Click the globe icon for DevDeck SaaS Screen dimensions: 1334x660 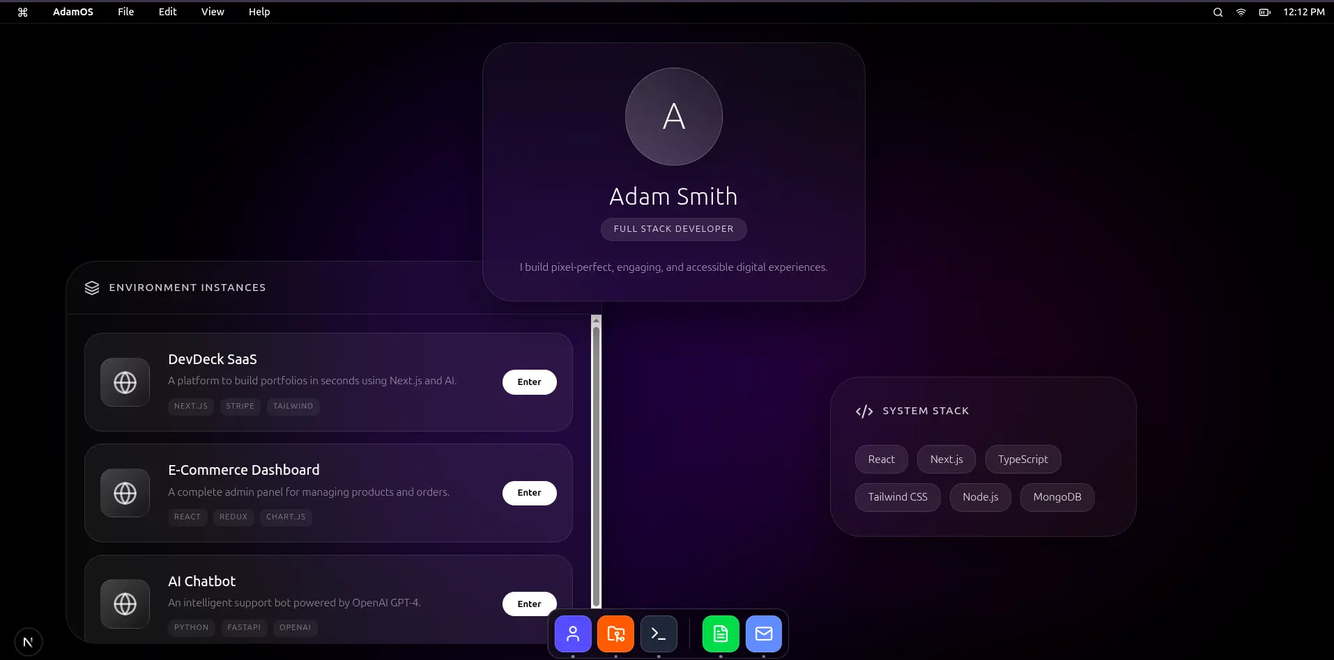click(125, 382)
